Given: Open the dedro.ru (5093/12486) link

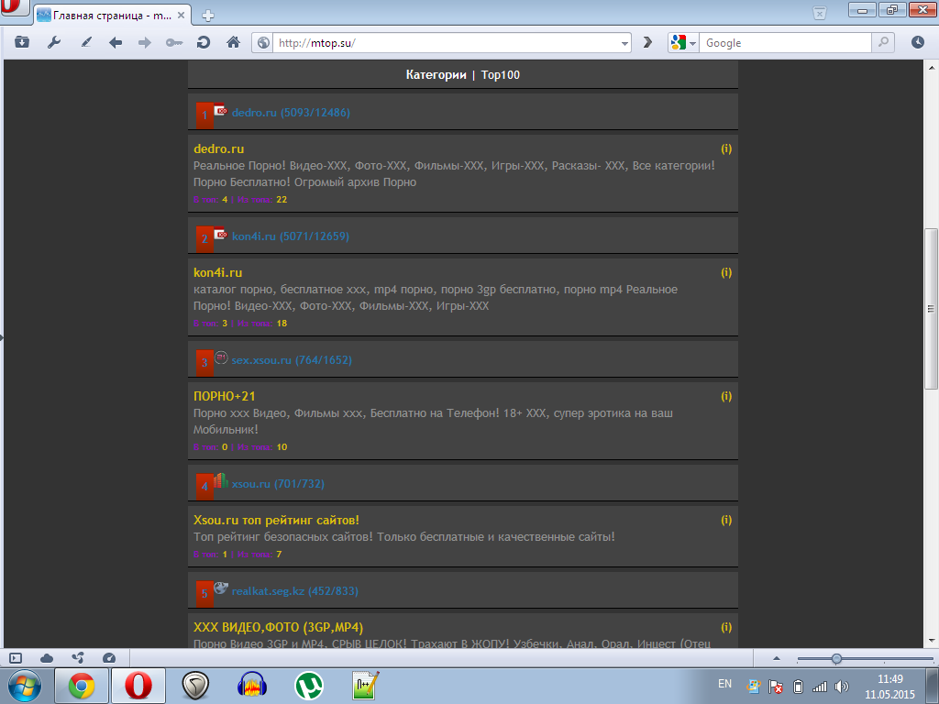Looking at the screenshot, I should (x=291, y=113).
